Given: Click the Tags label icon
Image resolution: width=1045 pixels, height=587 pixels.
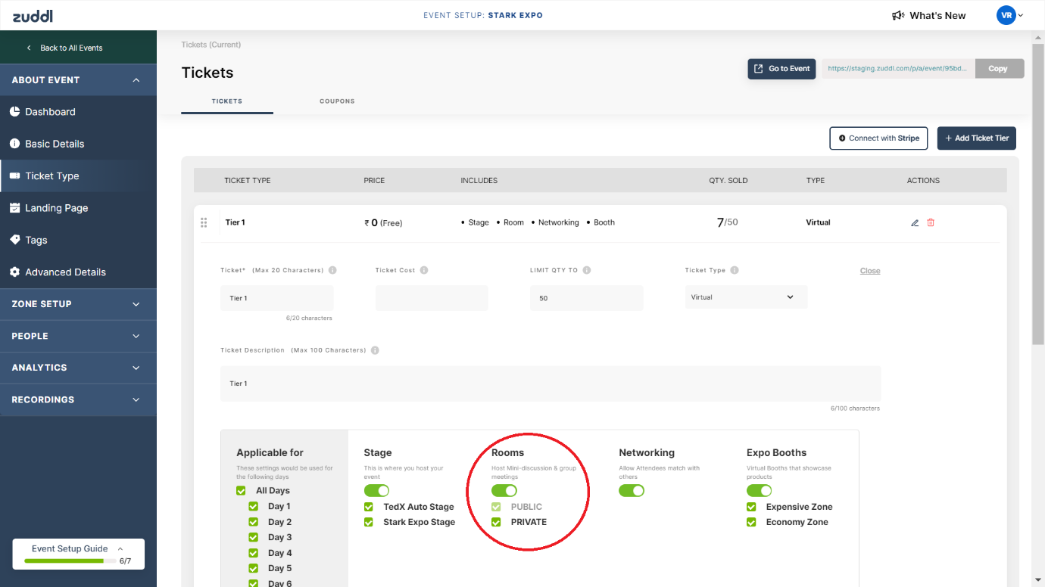Looking at the screenshot, I should 14,240.
